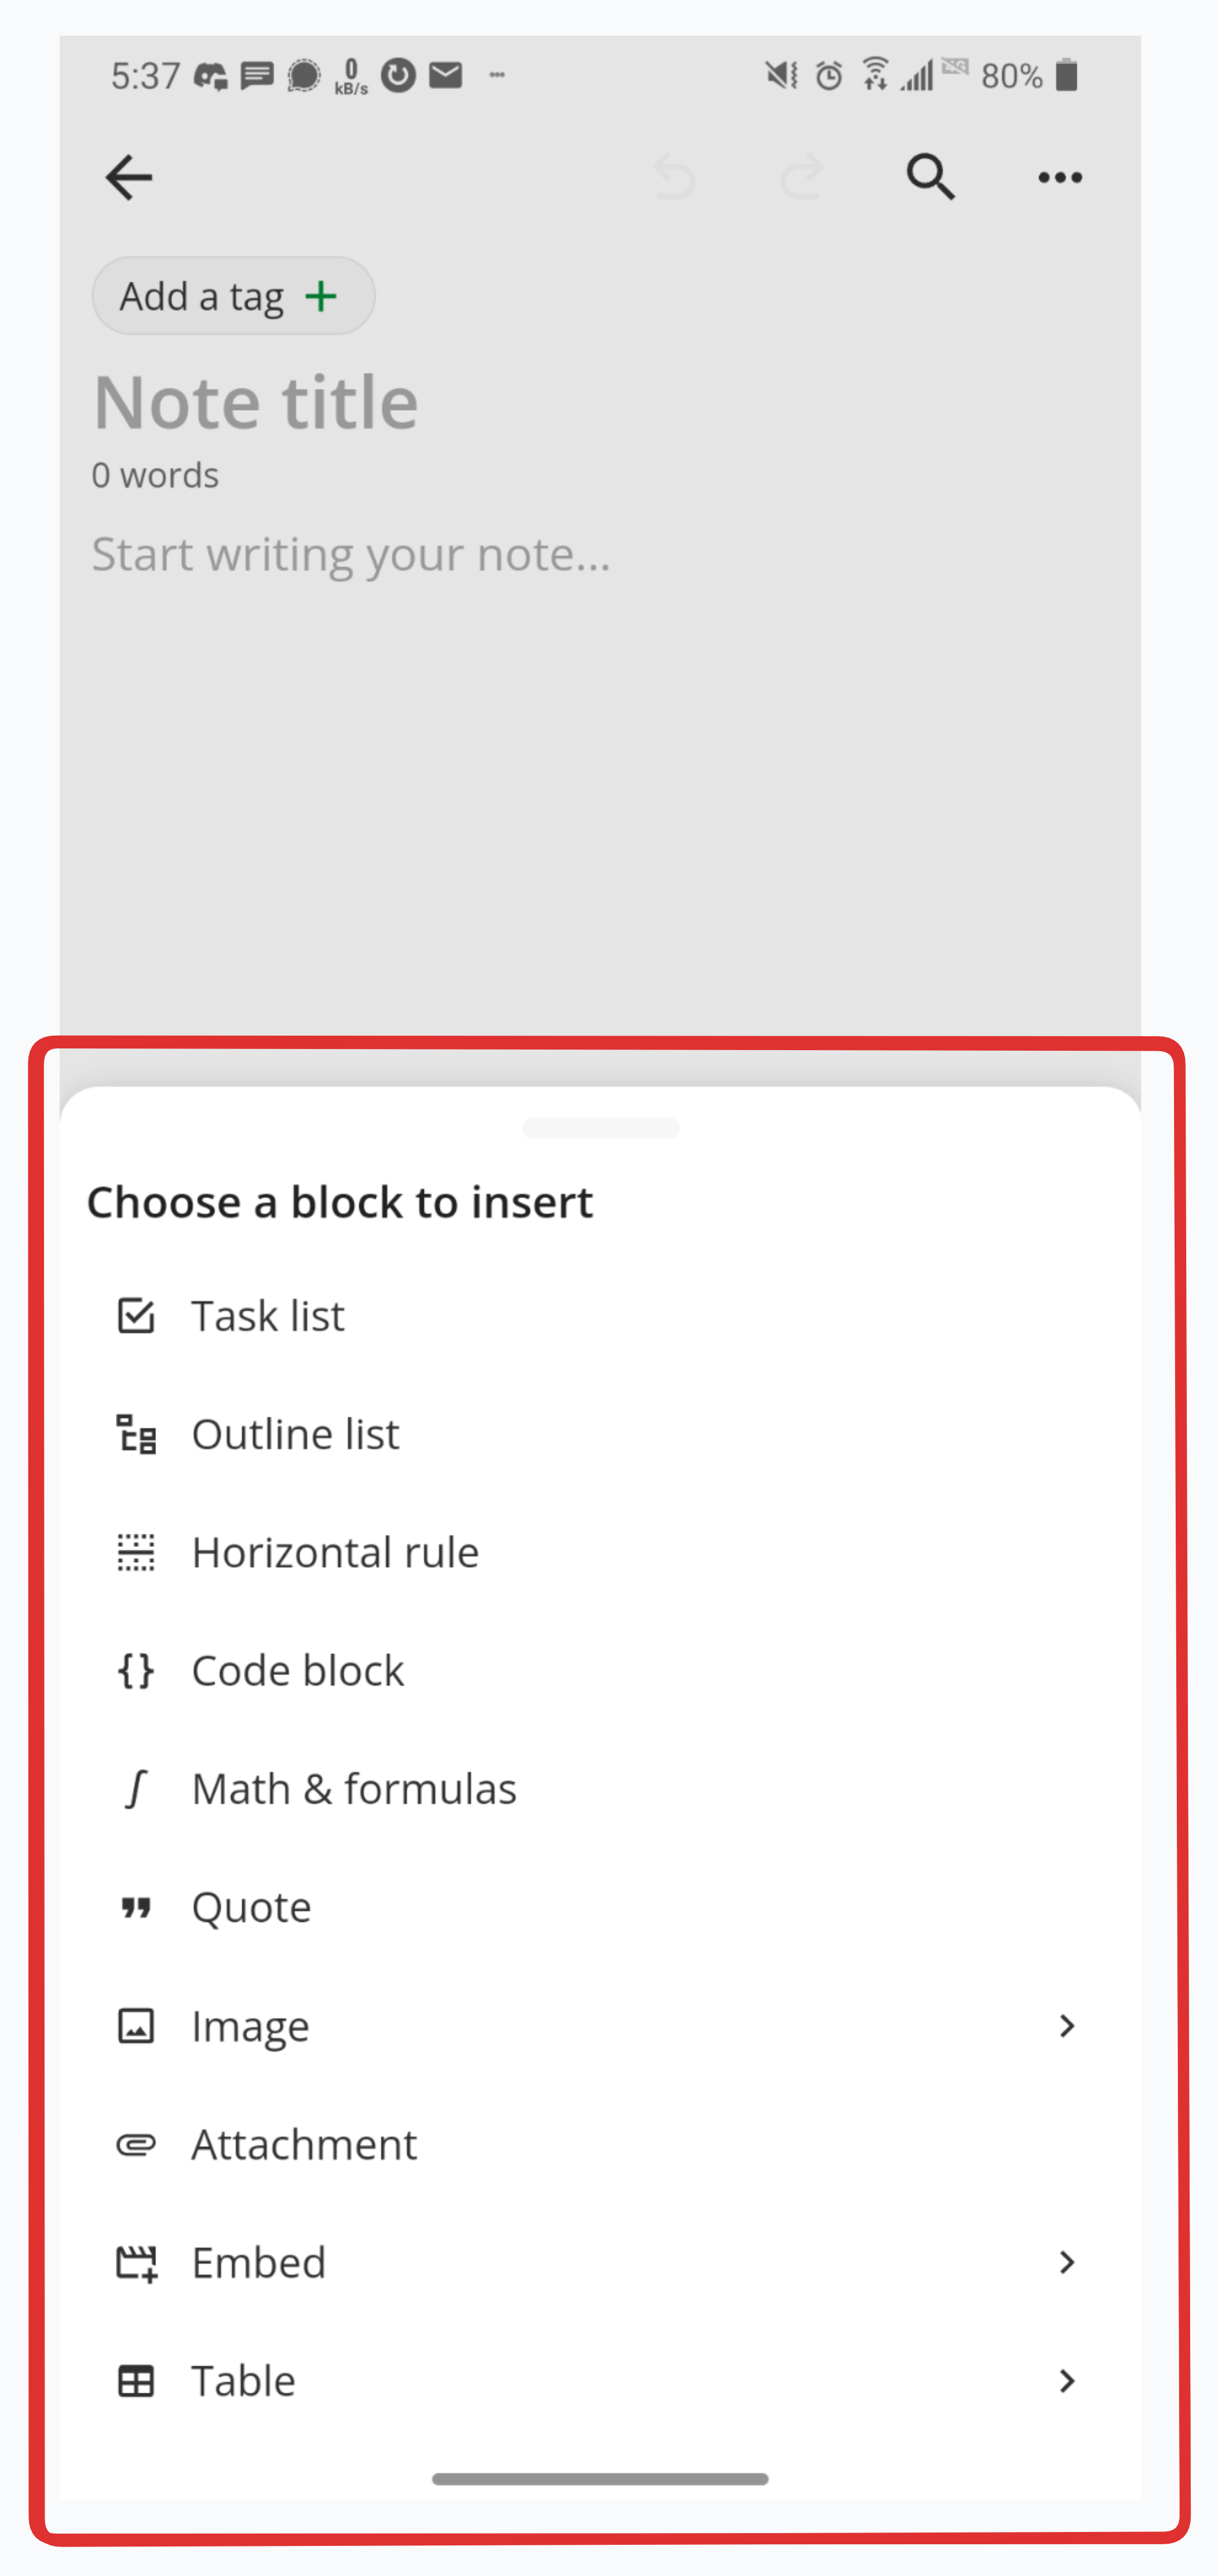This screenshot has width=1218, height=2576.
Task: Tap the undo arrow icon
Action: click(674, 178)
